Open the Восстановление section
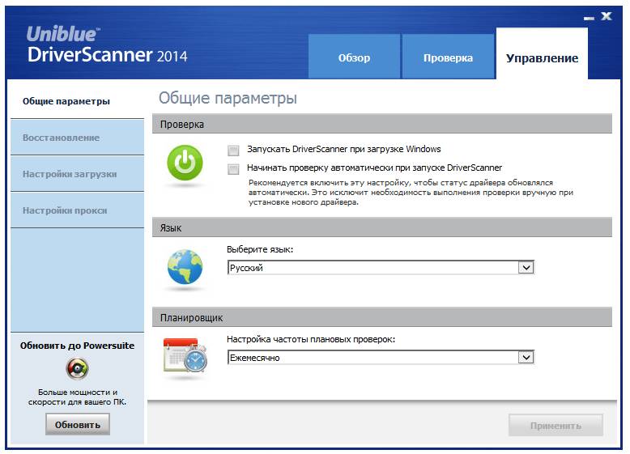This screenshot has width=630, height=454. [77, 138]
